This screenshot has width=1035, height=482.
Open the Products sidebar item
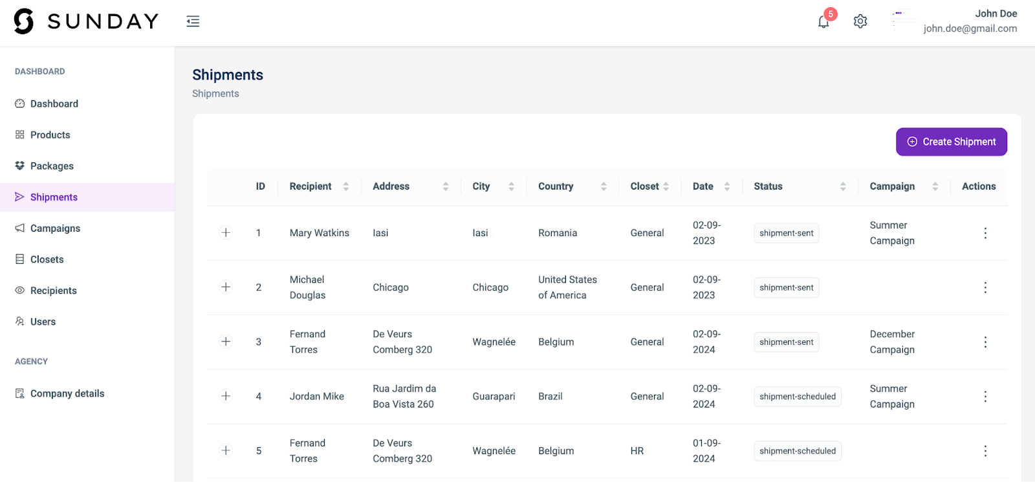pyautogui.click(x=50, y=135)
